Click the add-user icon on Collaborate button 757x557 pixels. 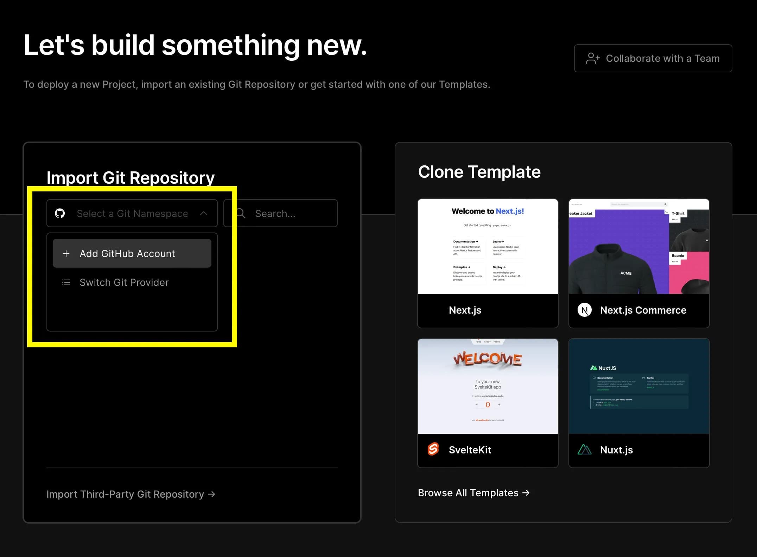coord(593,58)
